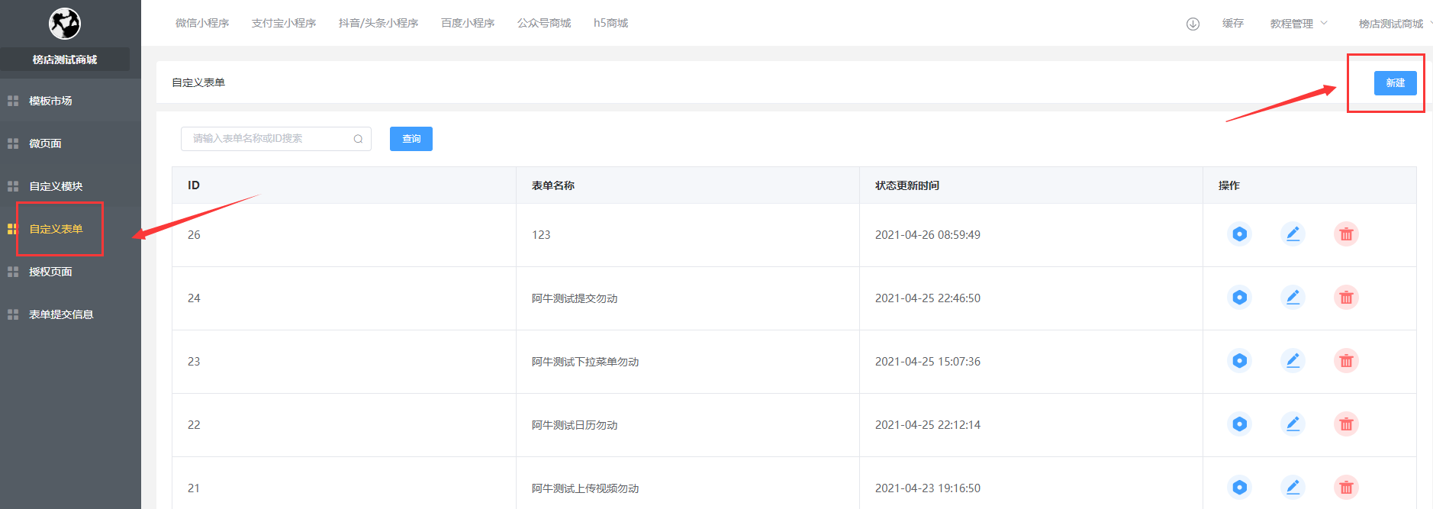Click timestamp 2021-04-25 15:07:36
This screenshot has height=509, width=1433.
928,362
